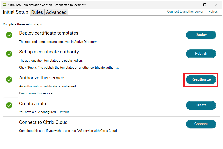Click the Citrix FAS app icon in title bar
Viewport: 223px width, 149px height.
[x=5, y=5]
